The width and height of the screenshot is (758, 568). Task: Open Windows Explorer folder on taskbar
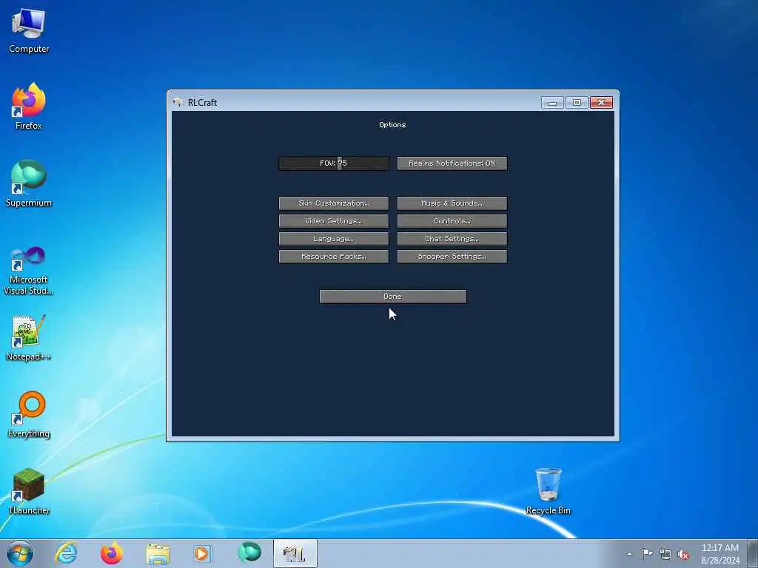click(158, 553)
